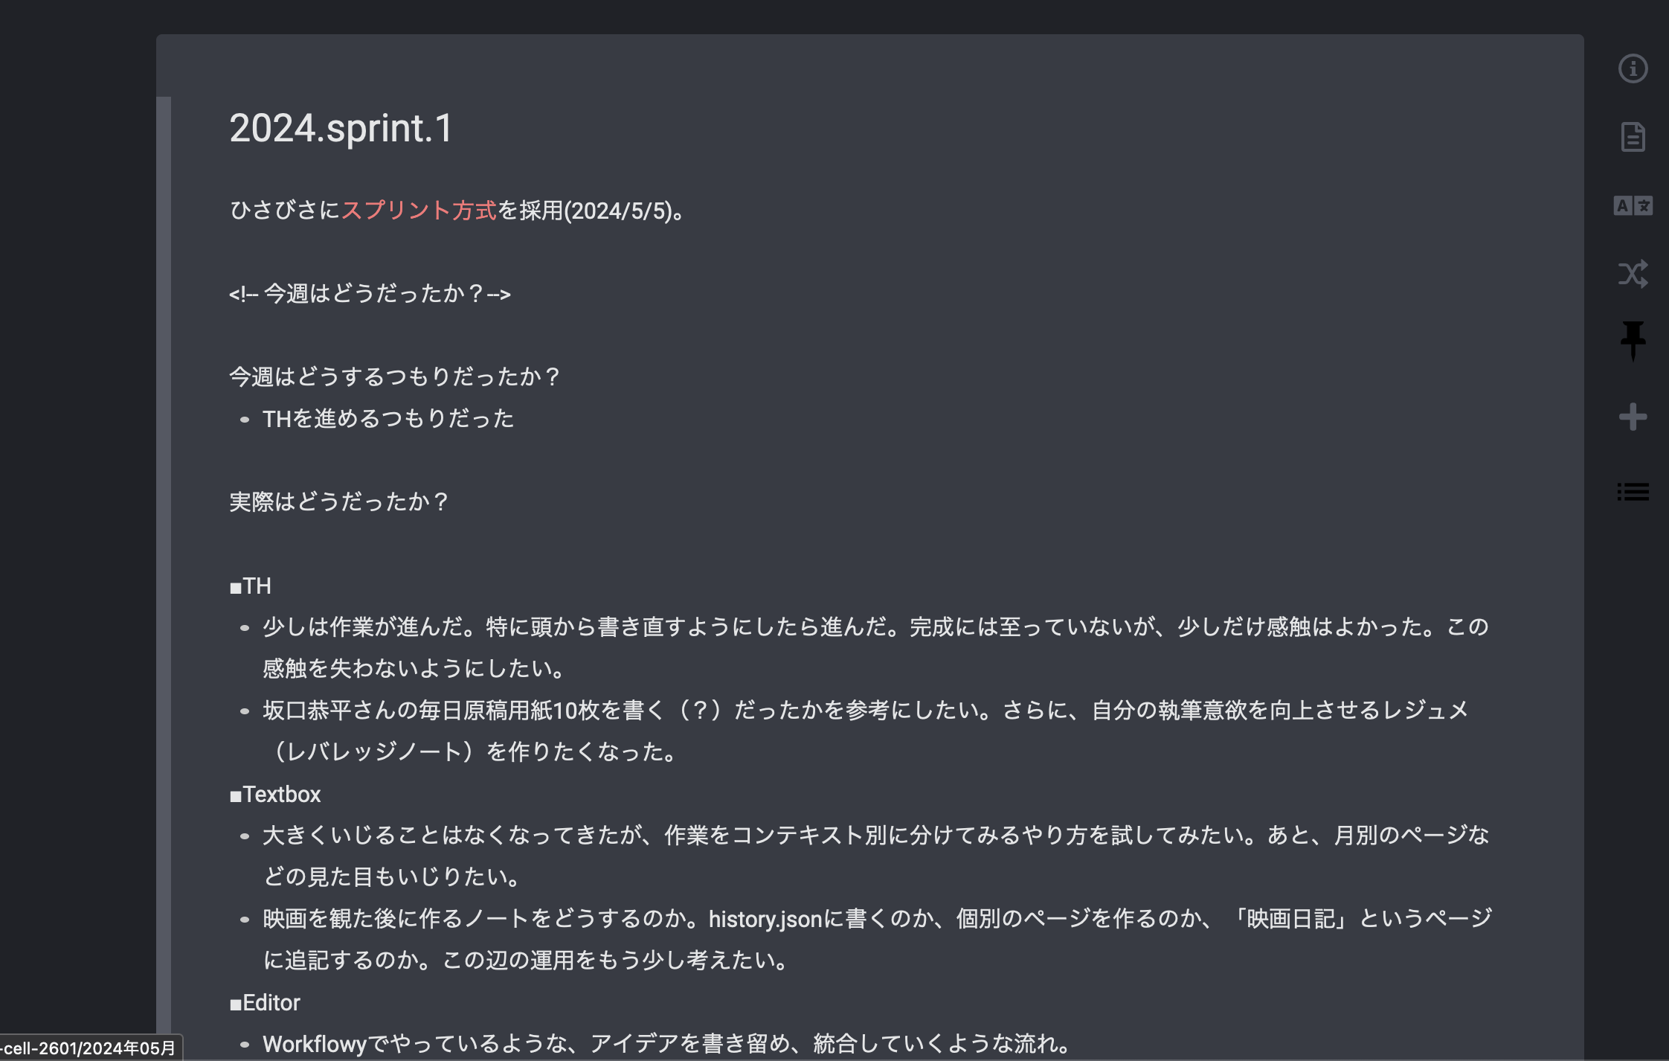1669x1061 pixels.
Task: Create a new page with the plus icon
Action: [x=1633, y=417]
